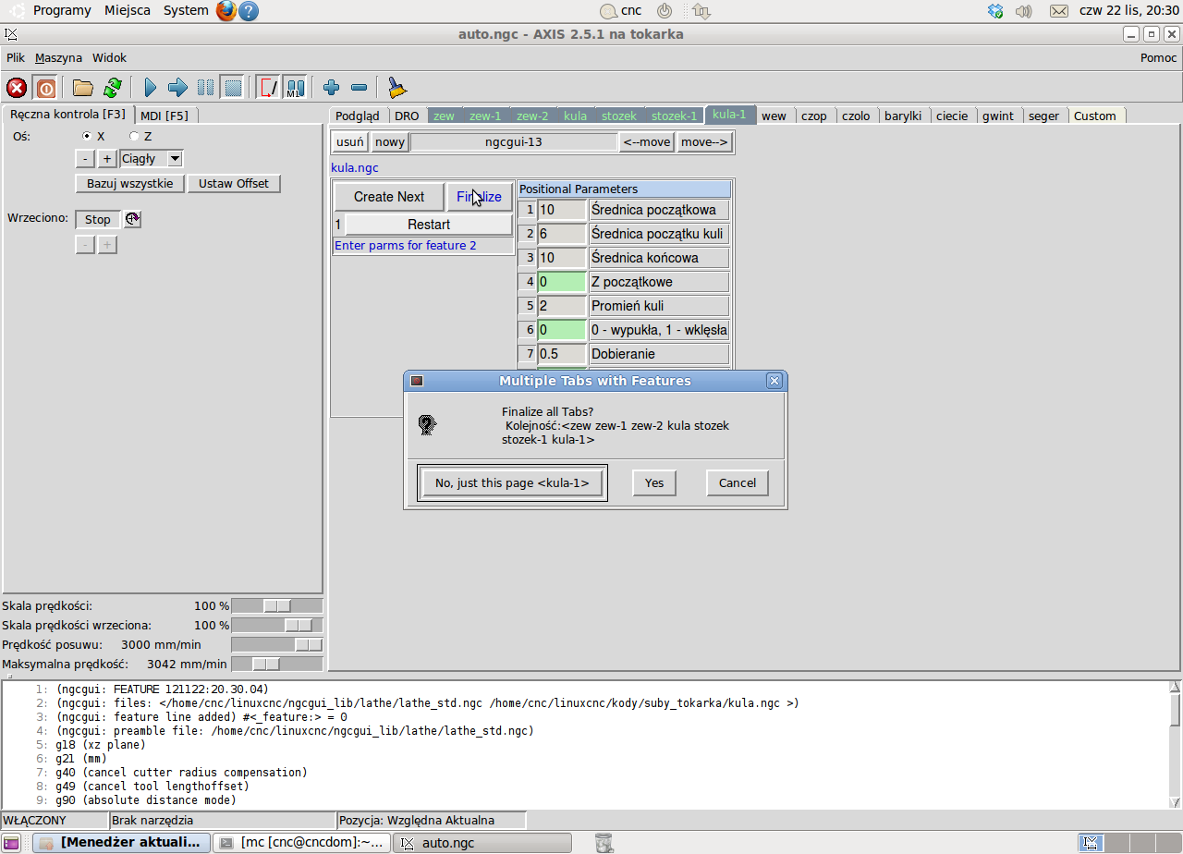Open the Widok menu
Image resolution: width=1183 pixels, height=854 pixels.
(109, 57)
